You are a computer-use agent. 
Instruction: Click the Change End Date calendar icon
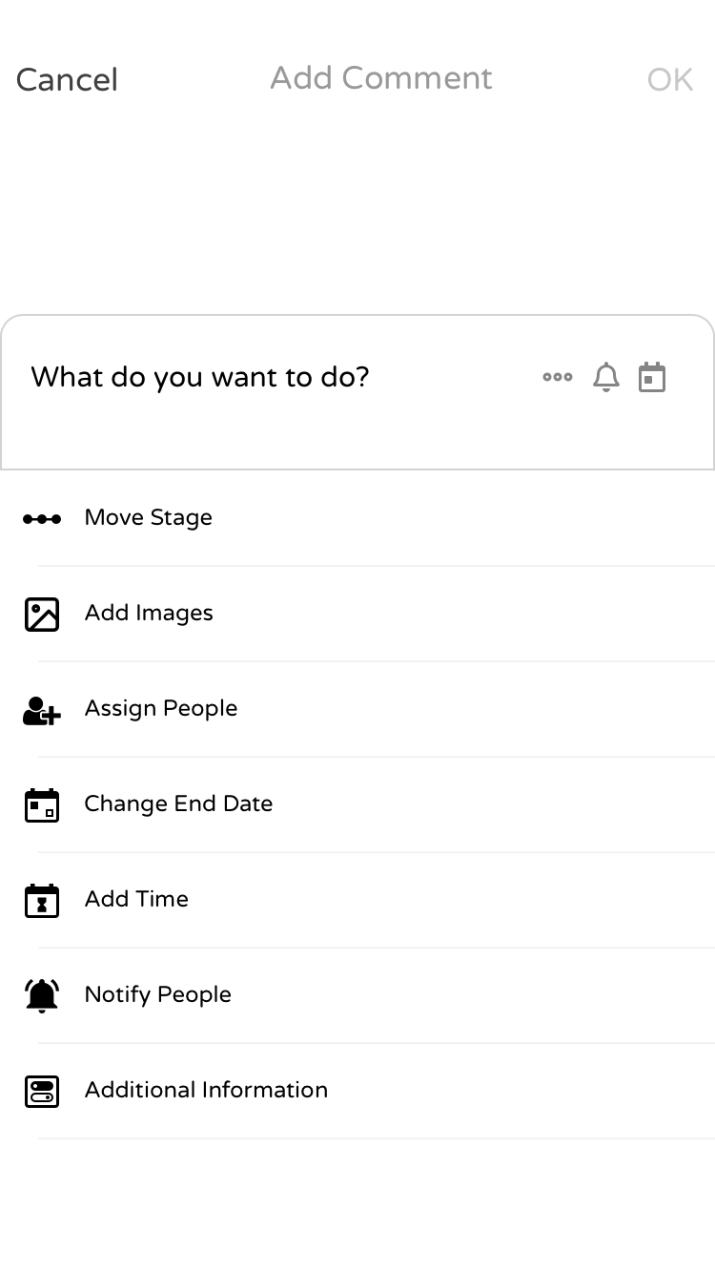coord(42,804)
